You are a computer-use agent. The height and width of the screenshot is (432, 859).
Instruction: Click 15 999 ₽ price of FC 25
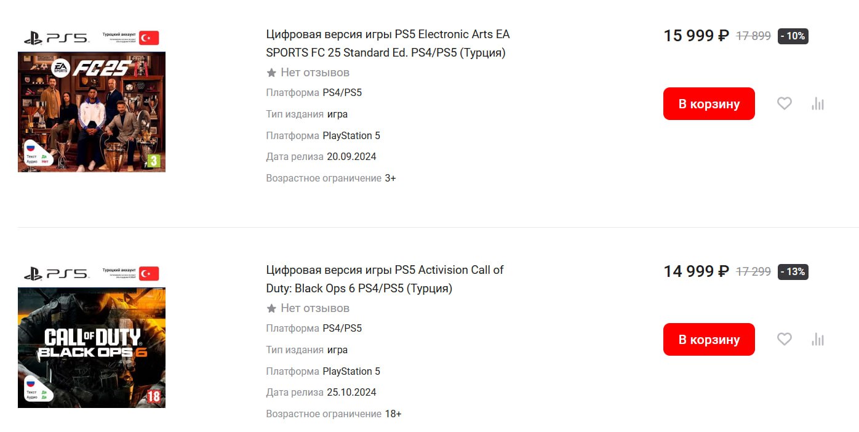[x=696, y=36]
